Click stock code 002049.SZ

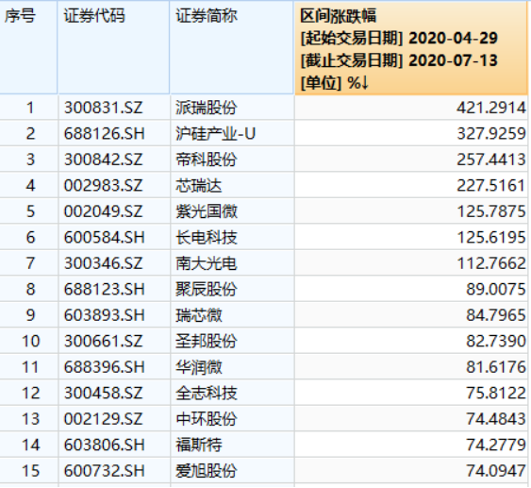[104, 211]
